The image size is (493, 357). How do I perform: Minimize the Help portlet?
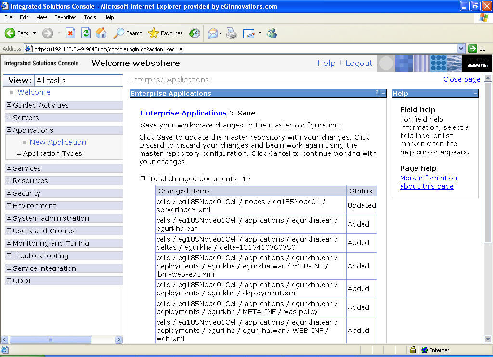pos(475,93)
